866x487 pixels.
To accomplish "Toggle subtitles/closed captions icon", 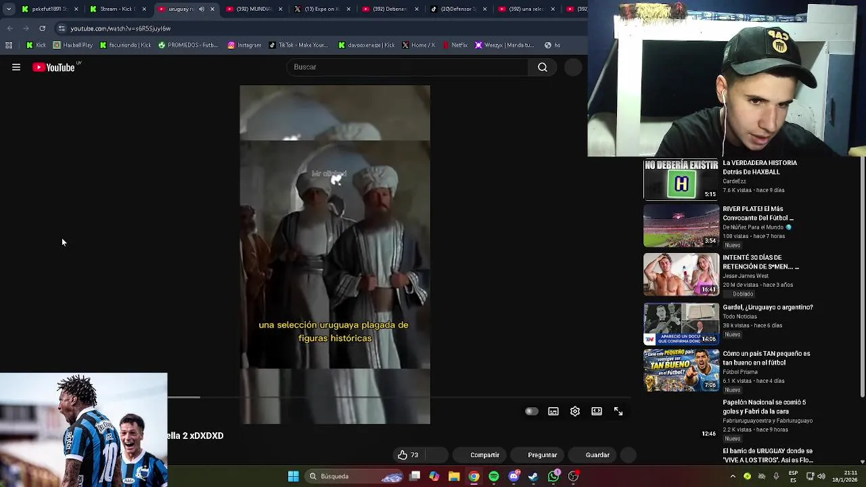I will coord(553,411).
